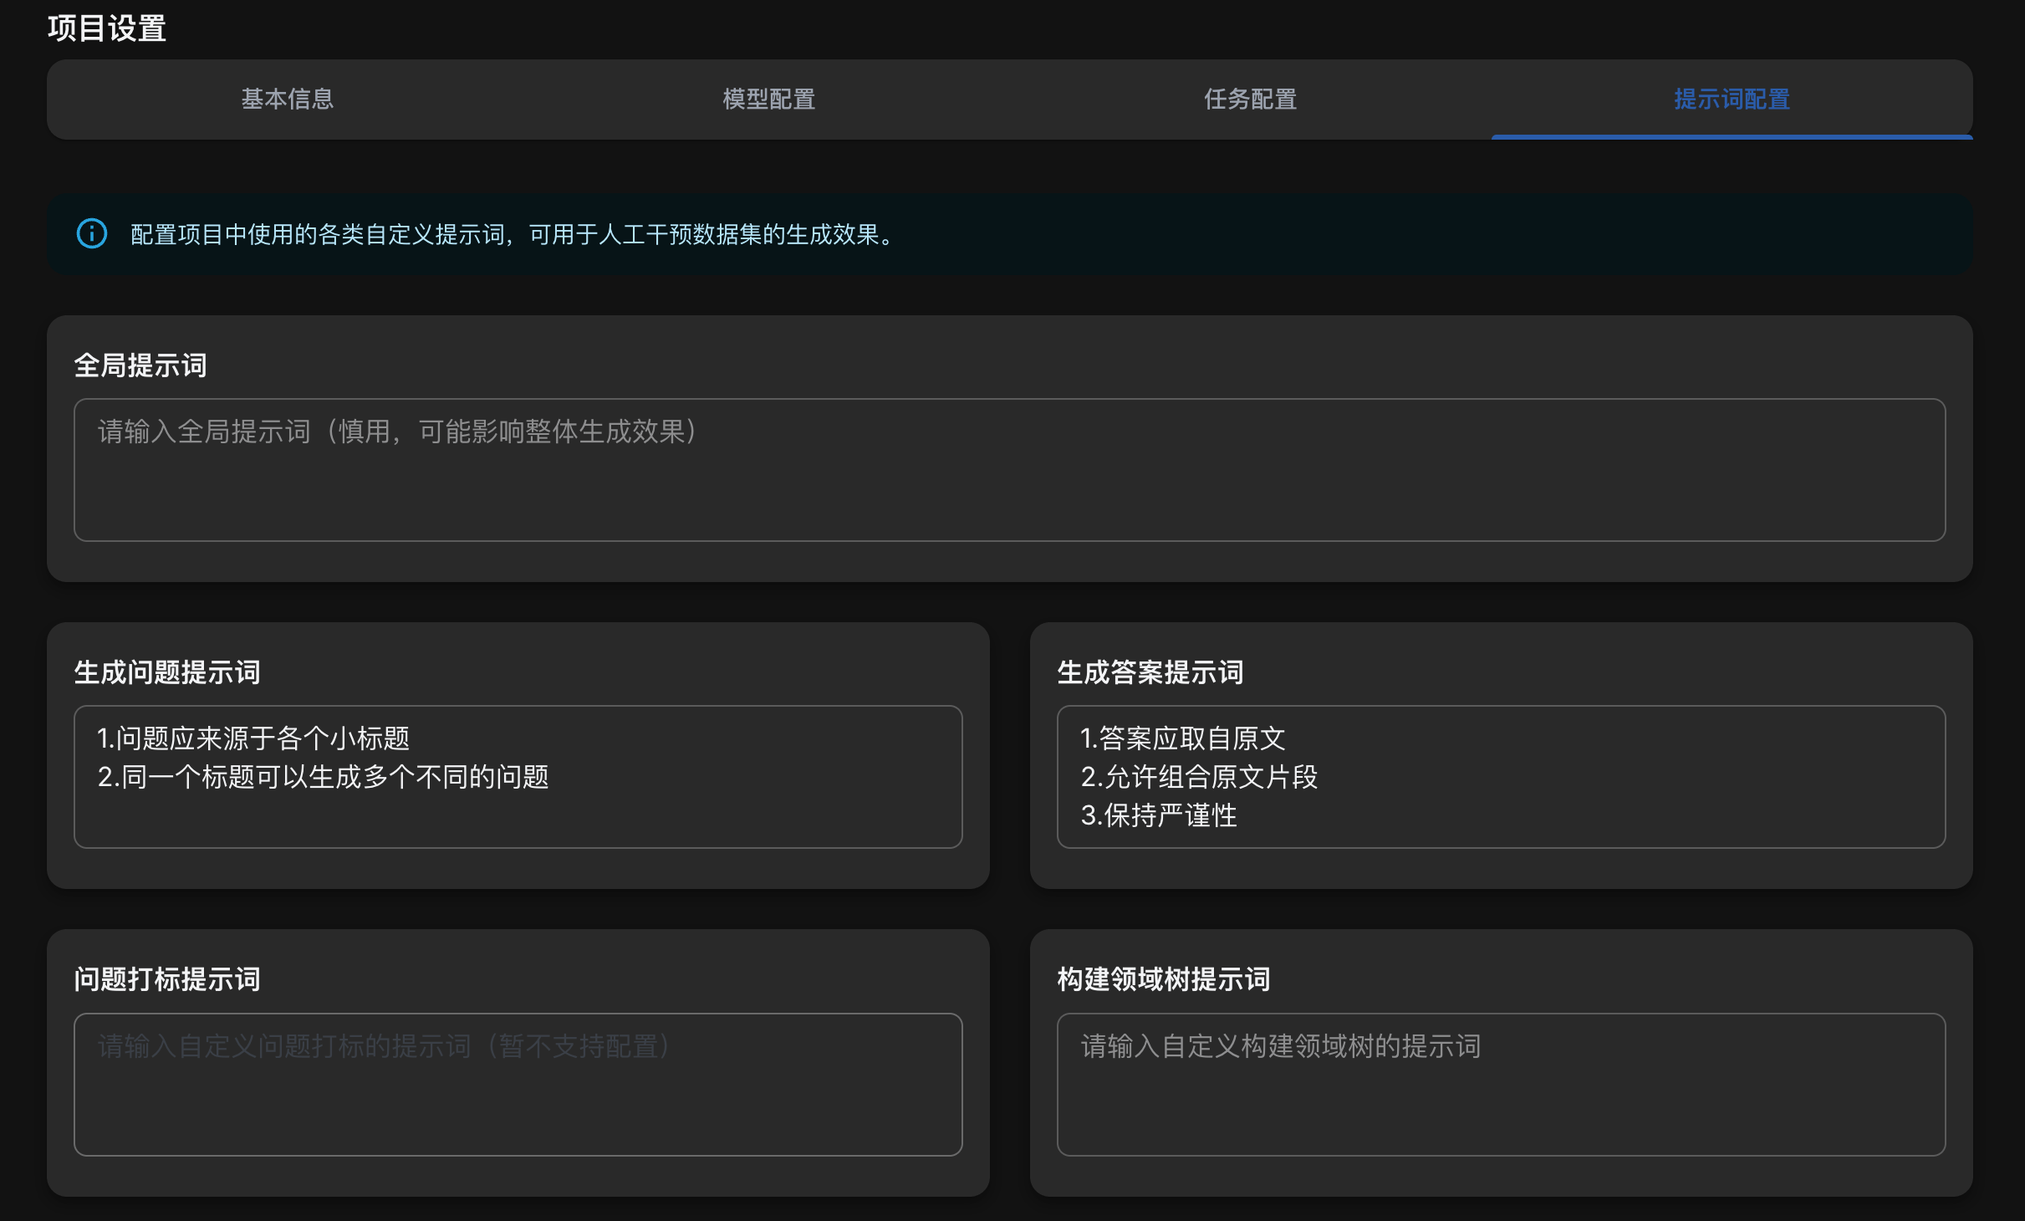This screenshot has height=1221, width=2025.
Task: Switch to the 任务配置 tab
Action: point(1249,100)
